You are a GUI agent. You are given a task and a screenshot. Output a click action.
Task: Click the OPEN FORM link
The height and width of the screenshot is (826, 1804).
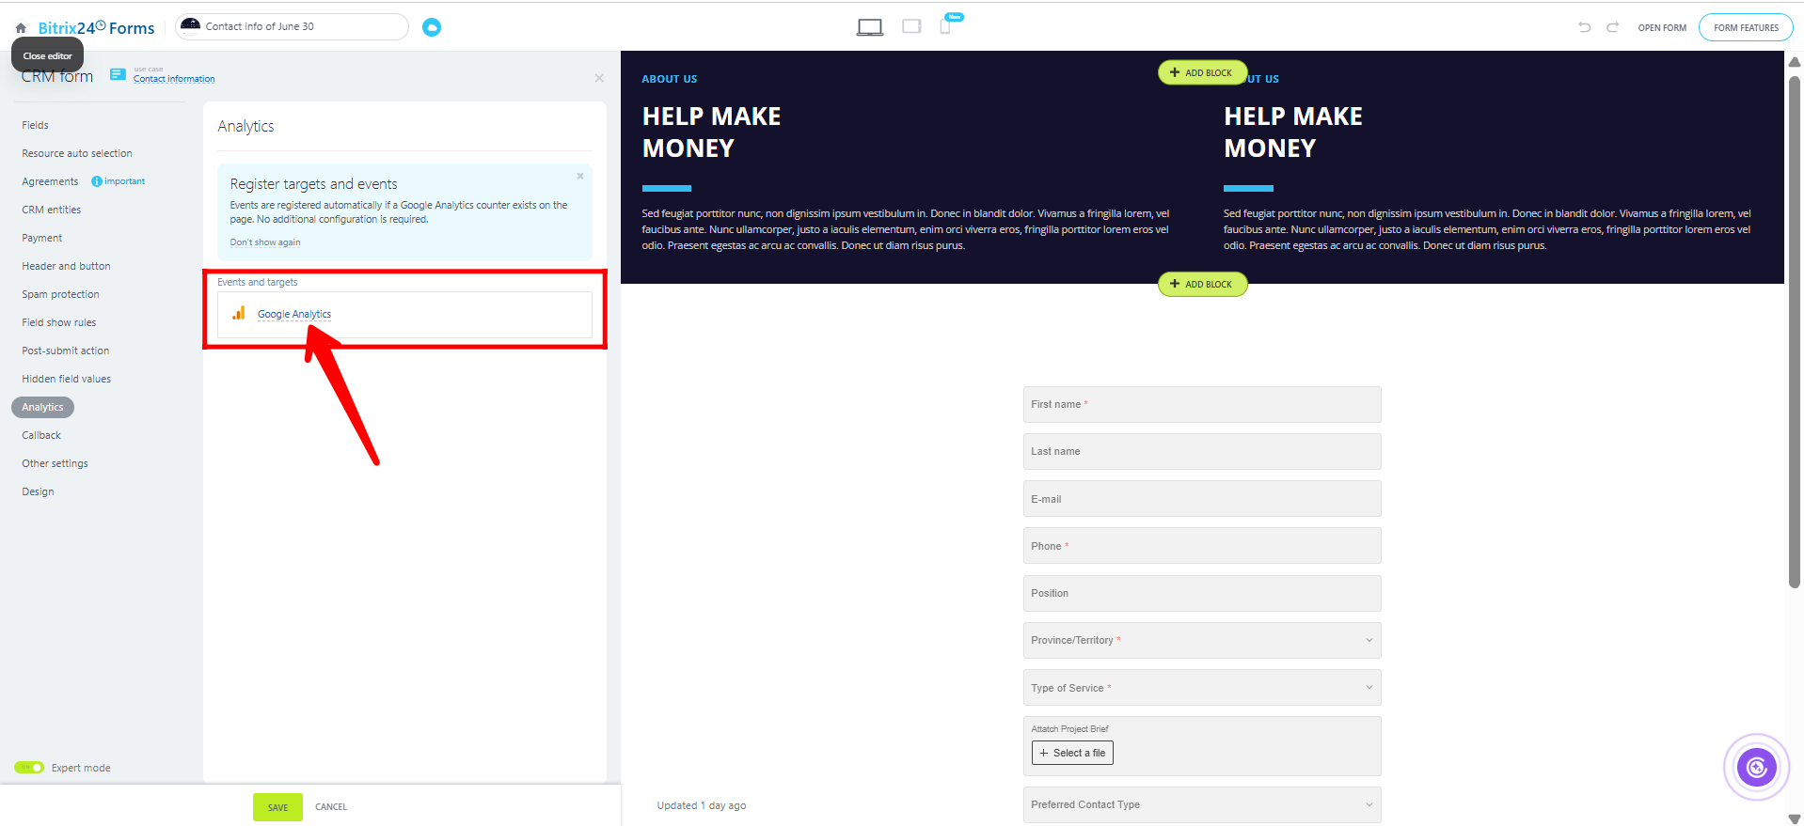point(1662,27)
